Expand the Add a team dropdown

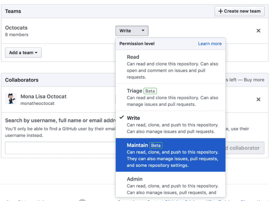point(23,52)
